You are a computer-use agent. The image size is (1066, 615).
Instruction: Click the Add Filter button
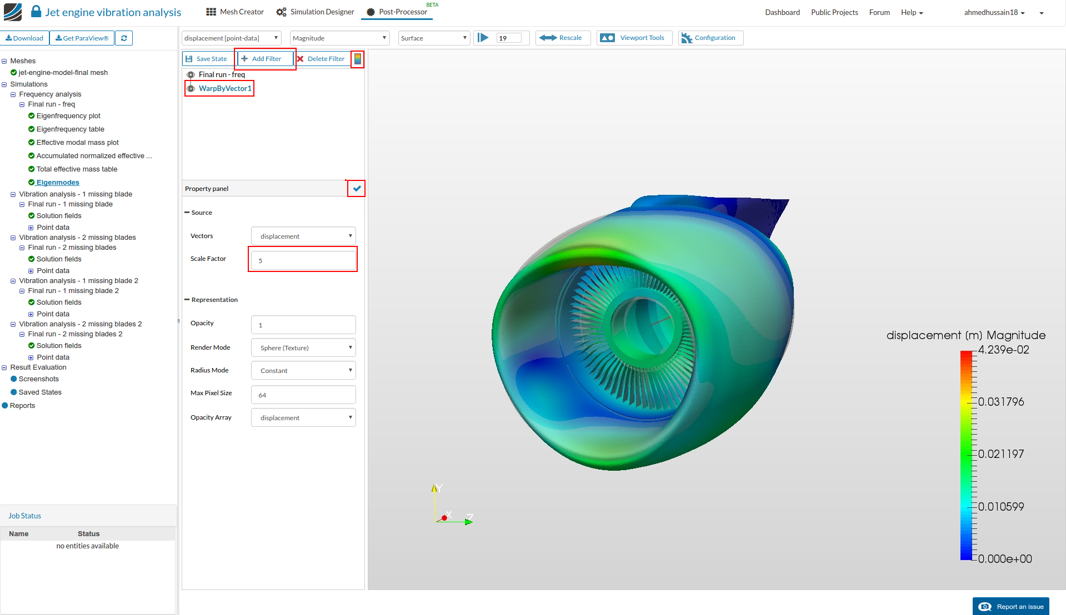pyautogui.click(x=265, y=59)
